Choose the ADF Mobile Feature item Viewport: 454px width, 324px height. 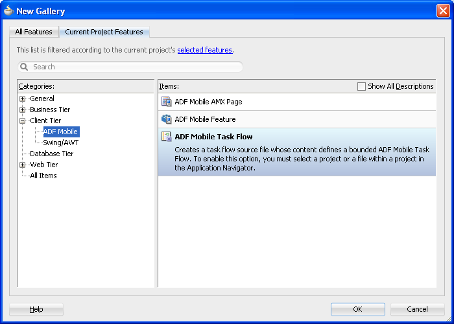(297, 119)
